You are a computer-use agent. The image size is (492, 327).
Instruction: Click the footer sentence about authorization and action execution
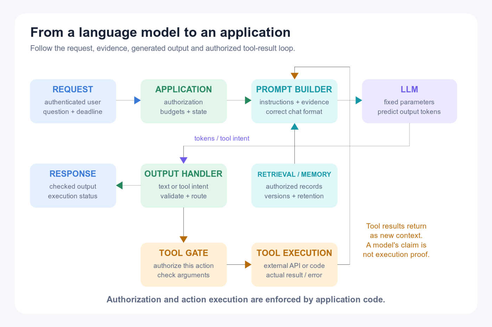[x=246, y=299]
